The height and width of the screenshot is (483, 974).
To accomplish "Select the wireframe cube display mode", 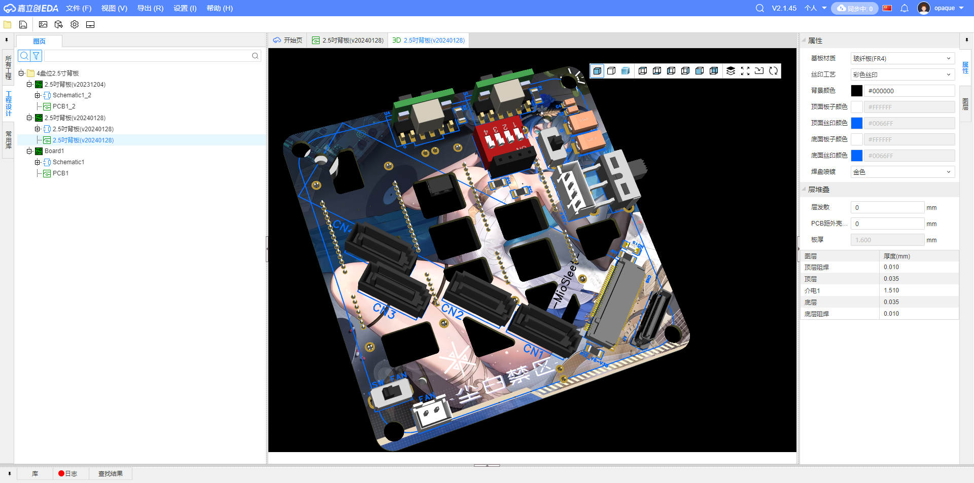I will 611,71.
